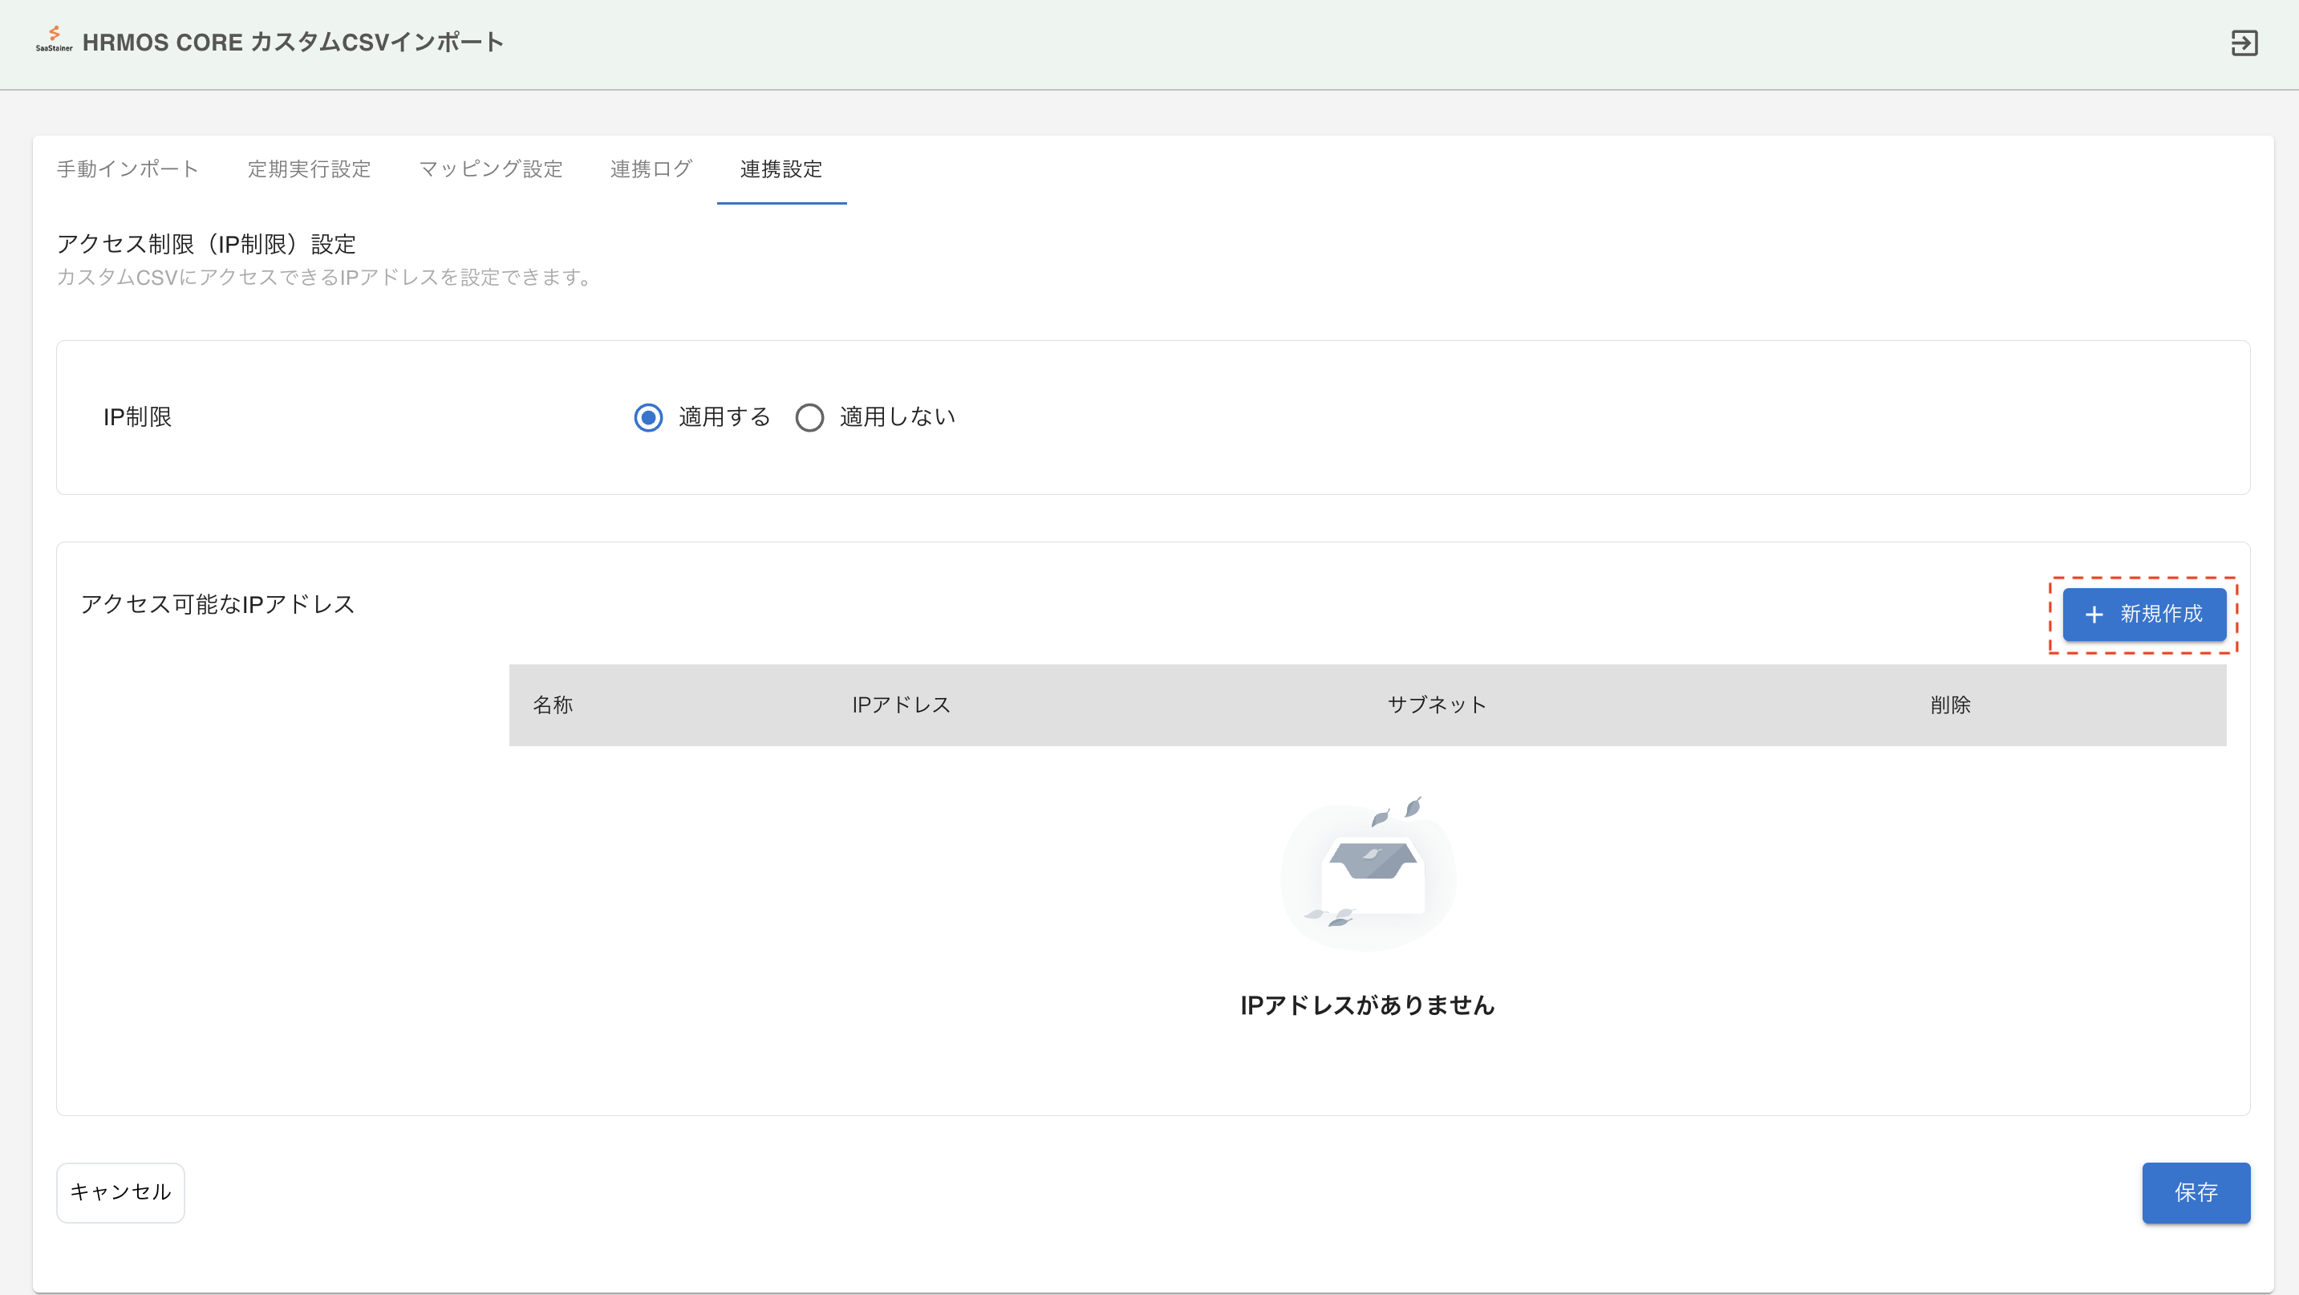The height and width of the screenshot is (1295, 2299).
Task: Click the plus icon on 新規作成 button
Action: click(x=2094, y=615)
